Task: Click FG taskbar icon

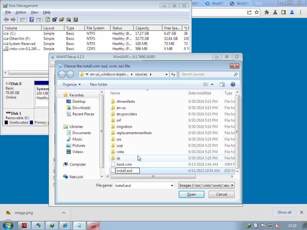Action: tap(24, 226)
